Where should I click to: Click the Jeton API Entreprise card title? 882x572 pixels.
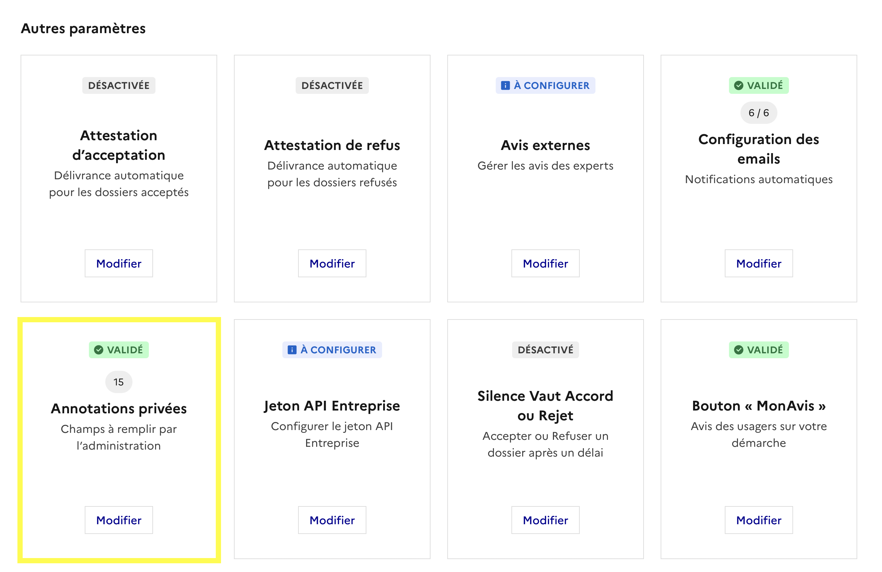(332, 406)
